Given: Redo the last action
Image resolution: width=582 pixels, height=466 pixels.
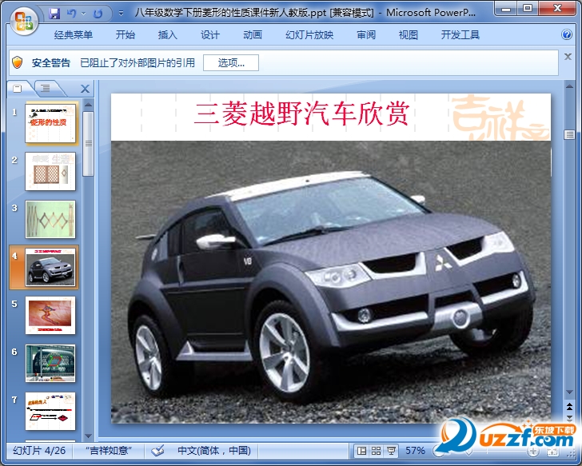Looking at the screenshot, I should click(x=98, y=14).
